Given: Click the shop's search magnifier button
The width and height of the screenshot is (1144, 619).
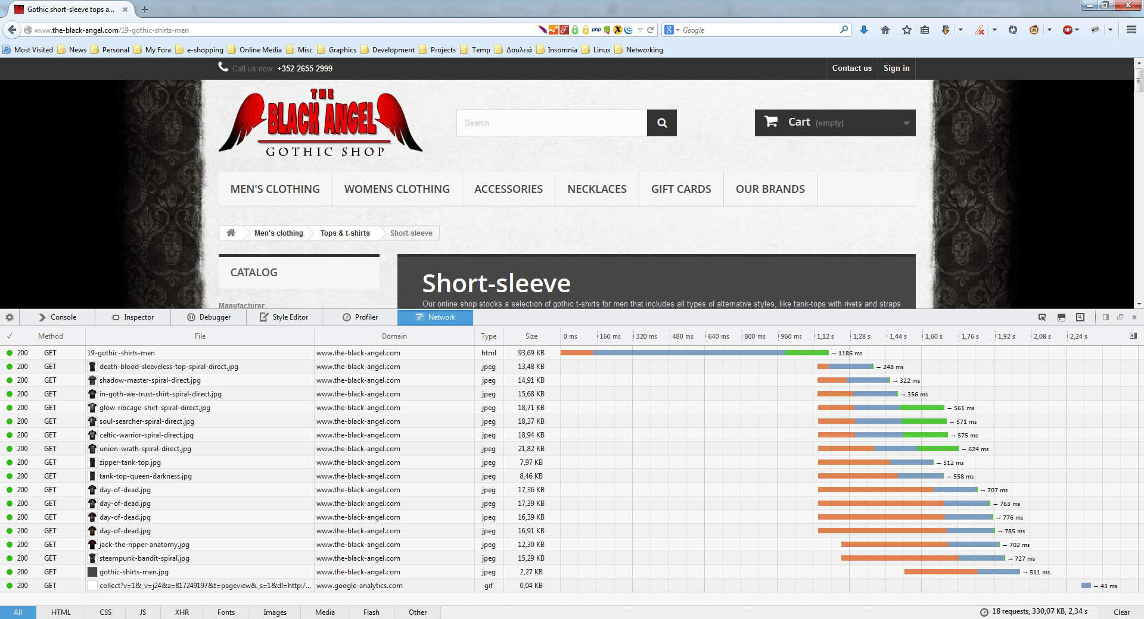Looking at the screenshot, I should [662, 123].
